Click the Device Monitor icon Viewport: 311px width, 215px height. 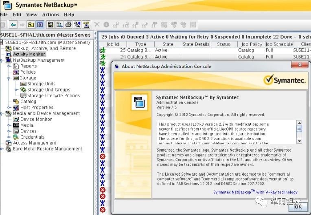16,119
